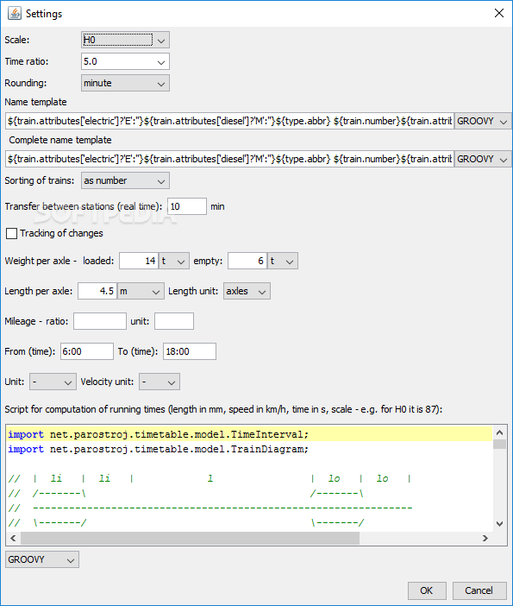This screenshot has height=606, width=513.
Task: Confirm settings with the OK button
Action: (x=427, y=590)
